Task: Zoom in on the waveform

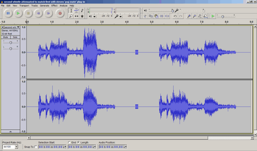Action: pos(189,16)
